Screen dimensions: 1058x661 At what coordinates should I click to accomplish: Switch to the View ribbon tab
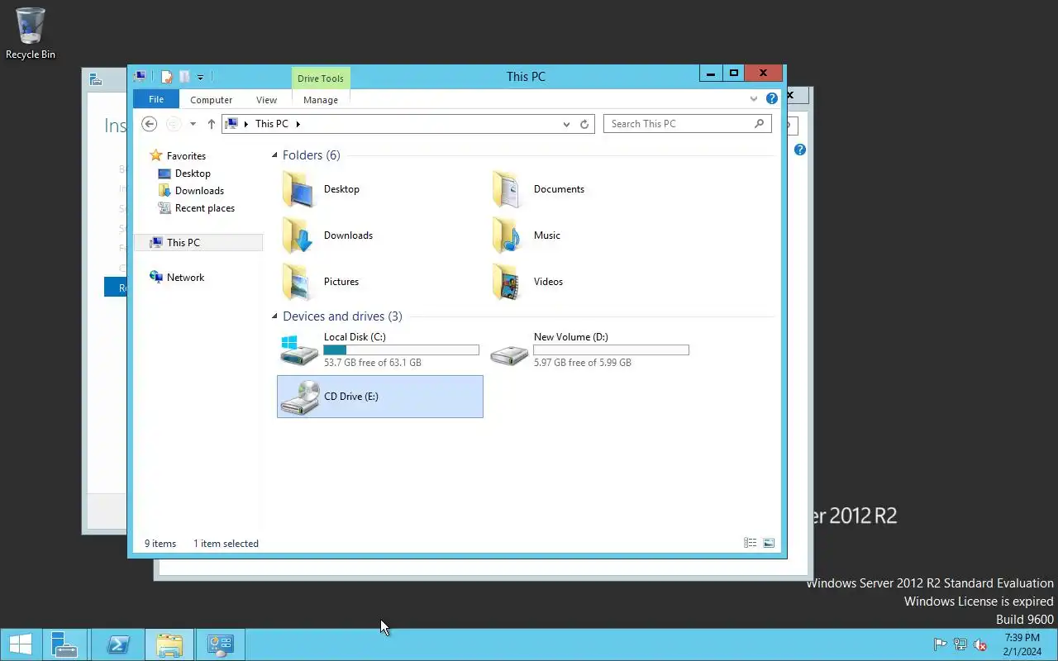266,100
